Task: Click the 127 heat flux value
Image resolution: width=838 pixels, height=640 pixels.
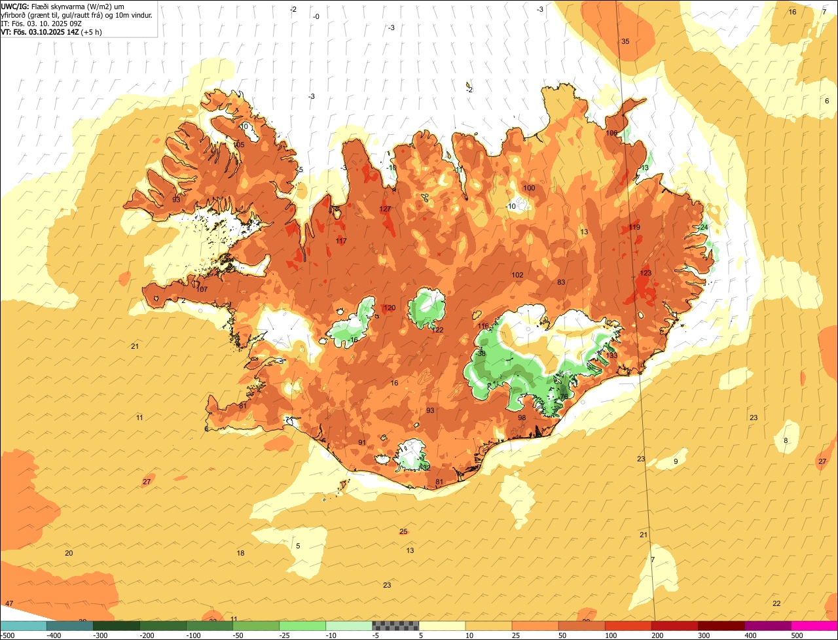Action: (x=385, y=209)
